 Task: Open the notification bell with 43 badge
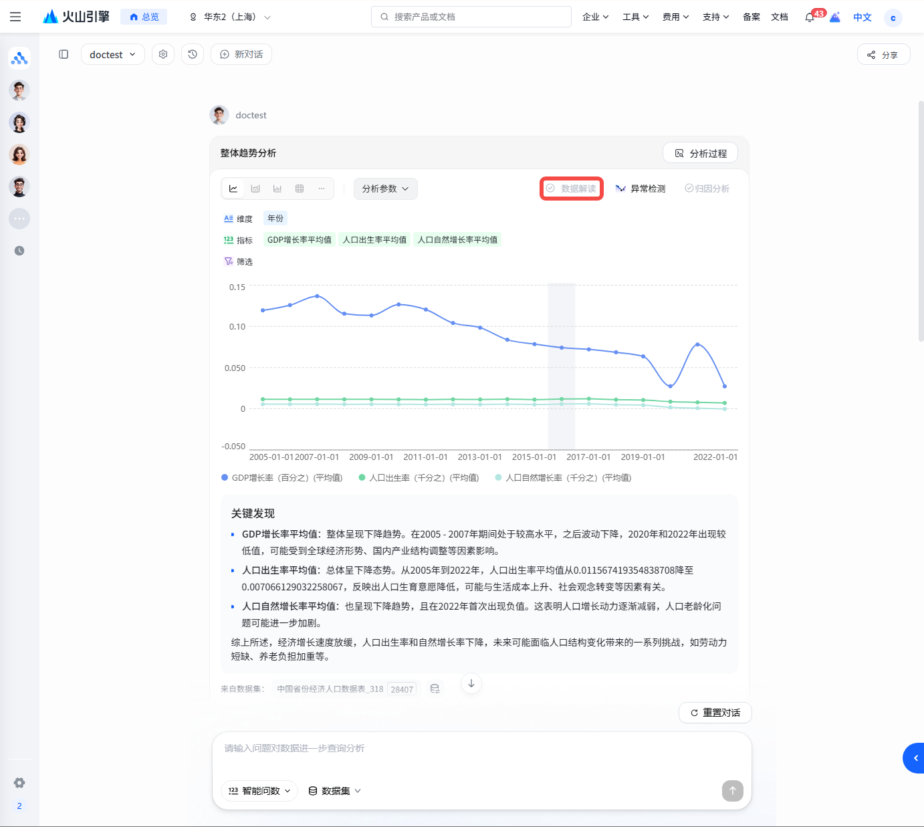(x=810, y=17)
